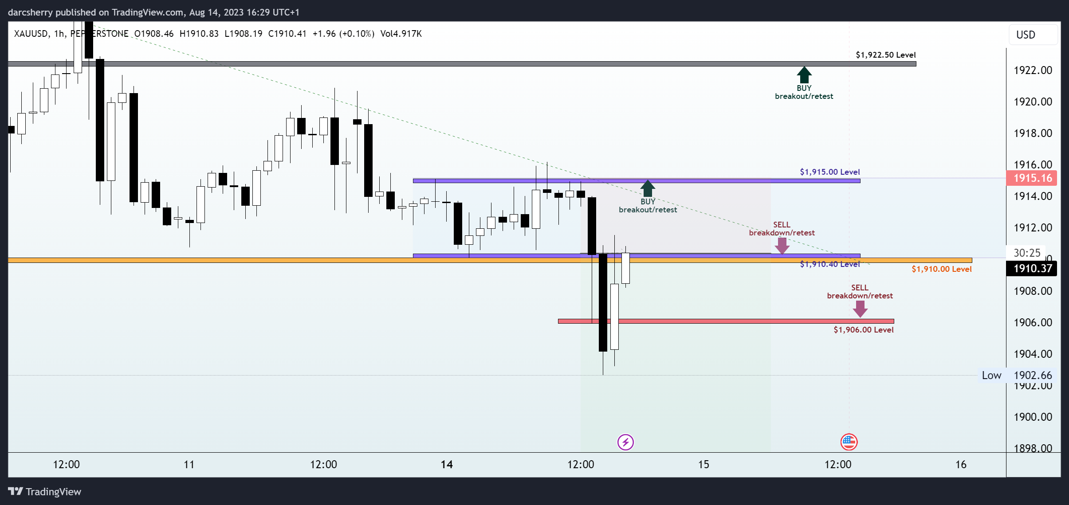Click the Vol4.917K volume value
1069x505 pixels.
(x=401, y=34)
